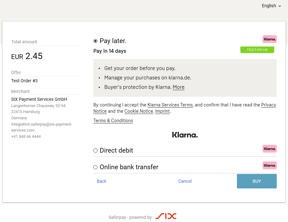Click the phone number +41 848 66 4444
Viewport: 288px width, 222px height.
[x=26, y=137]
